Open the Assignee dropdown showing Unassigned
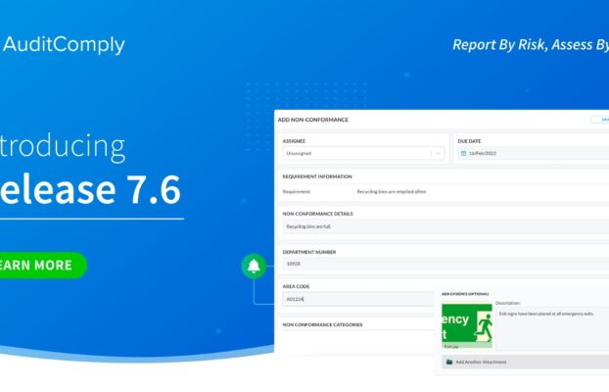 coord(363,153)
